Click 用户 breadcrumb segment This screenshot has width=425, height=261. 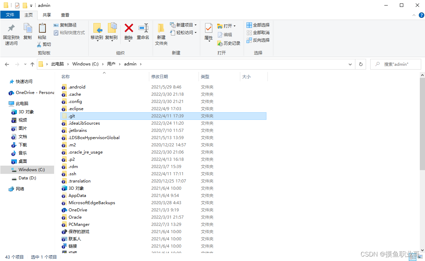[111, 64]
